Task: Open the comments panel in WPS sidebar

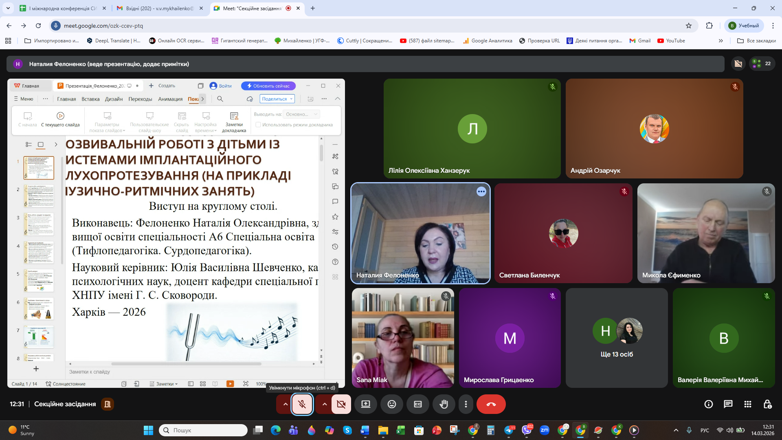Action: click(335, 201)
